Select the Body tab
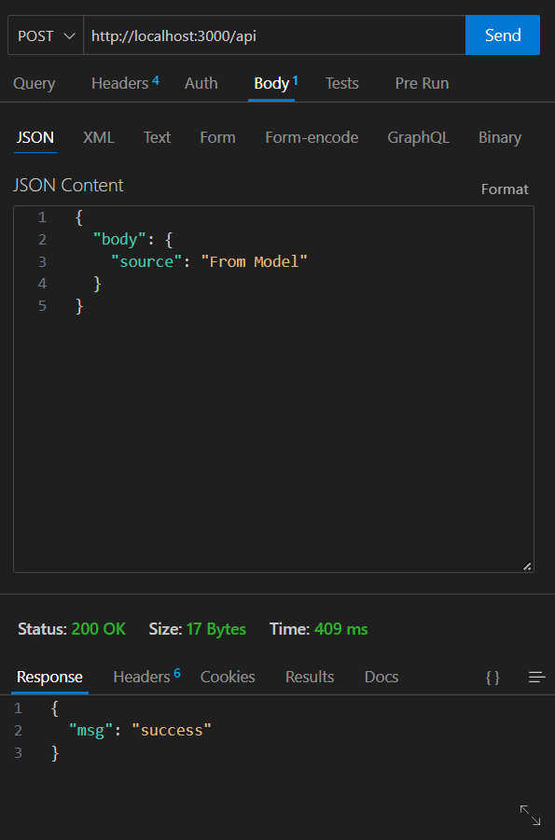This screenshot has height=840, width=555. (275, 83)
